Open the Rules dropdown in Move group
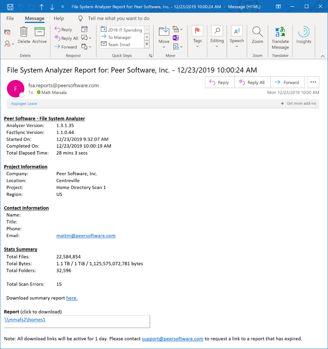Screen dimensions: 328x349 (x=178, y=29)
